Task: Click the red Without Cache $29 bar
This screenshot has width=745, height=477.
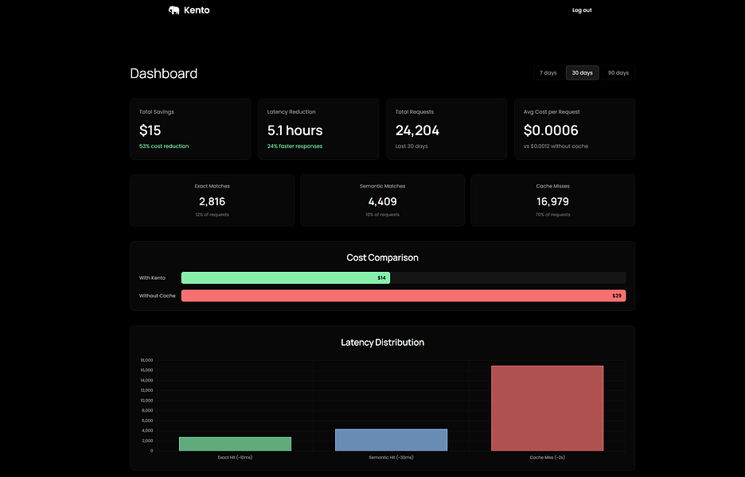Action: click(404, 296)
